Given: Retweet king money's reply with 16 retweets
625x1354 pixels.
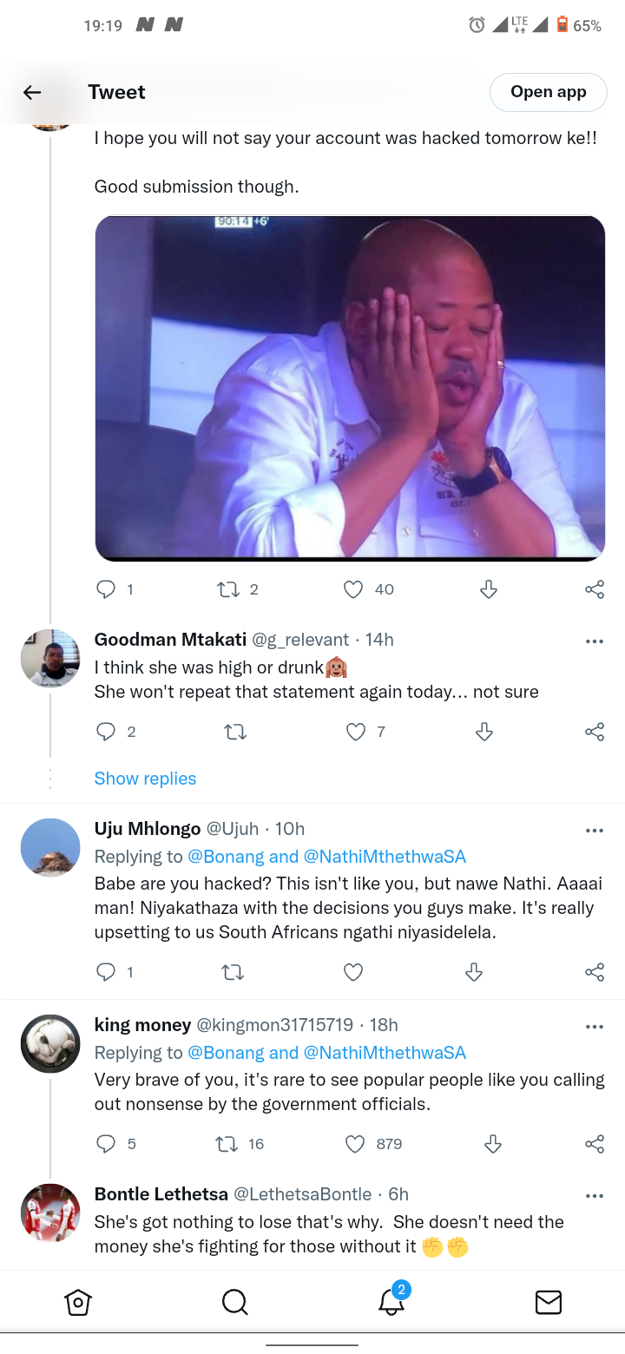Looking at the screenshot, I should point(227,1144).
